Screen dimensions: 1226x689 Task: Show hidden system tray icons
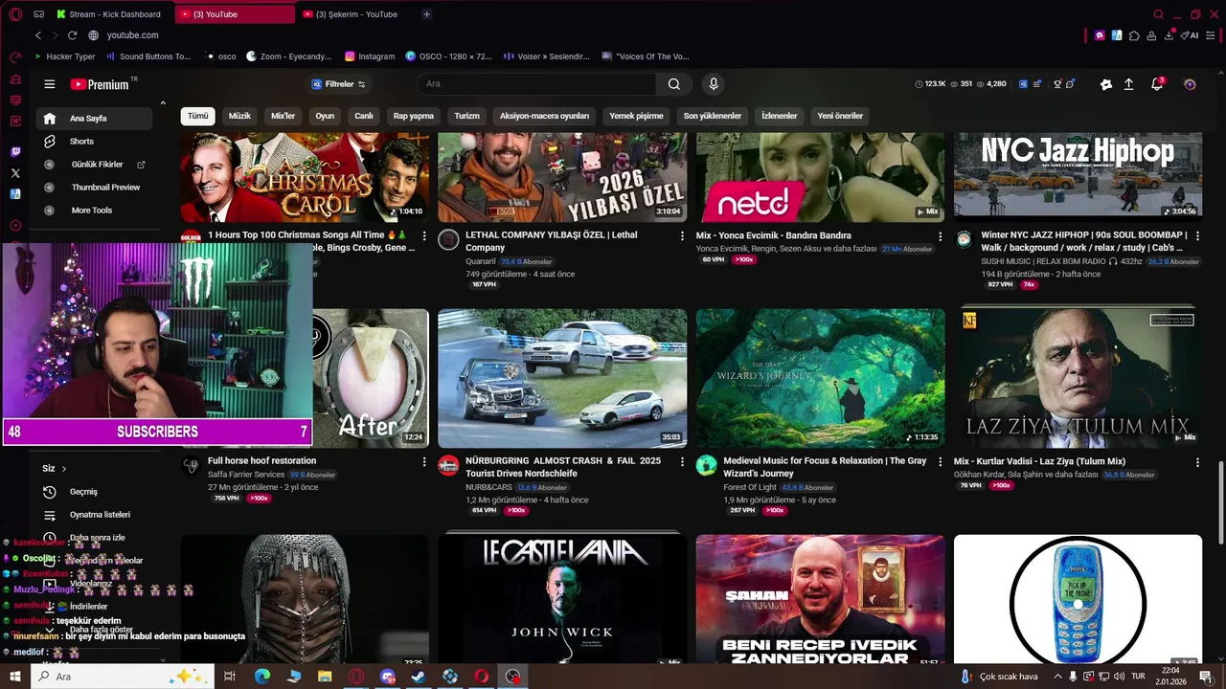(x=1056, y=677)
